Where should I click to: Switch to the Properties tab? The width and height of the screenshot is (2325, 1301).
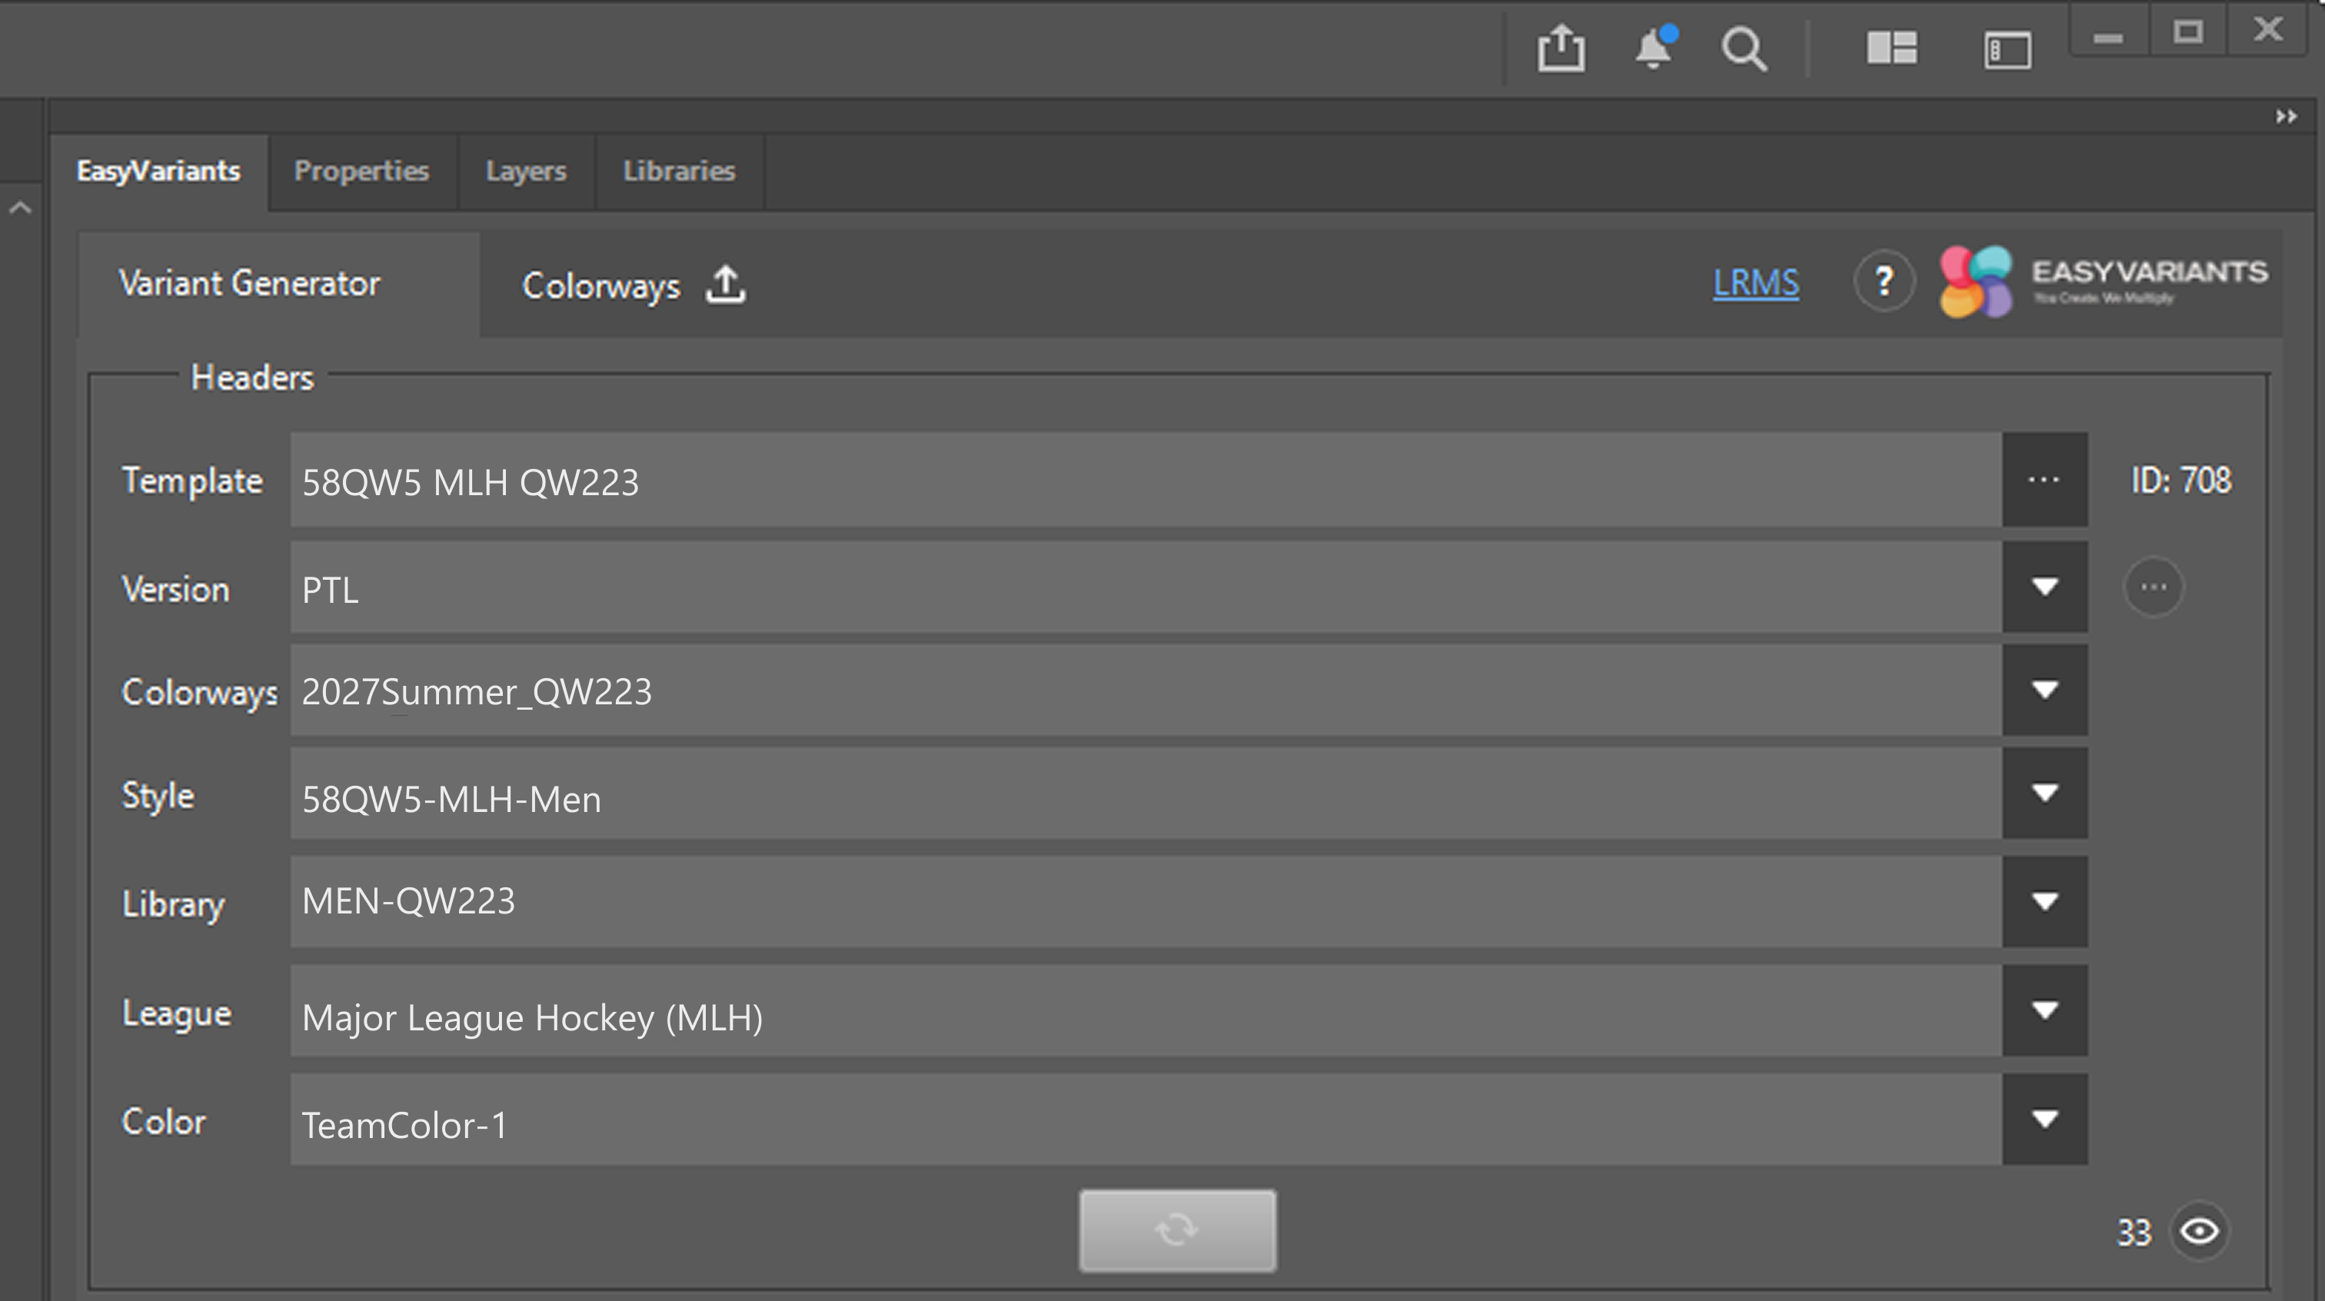coord(361,171)
